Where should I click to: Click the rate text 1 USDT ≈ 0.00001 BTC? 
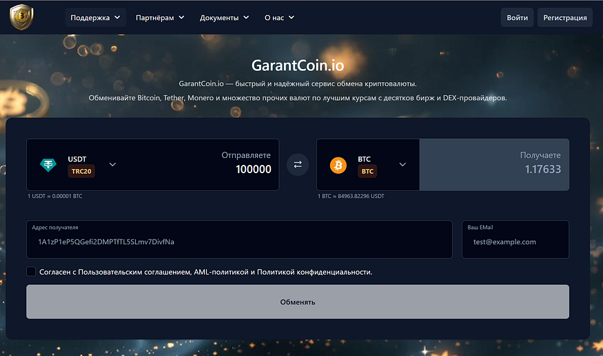click(55, 196)
